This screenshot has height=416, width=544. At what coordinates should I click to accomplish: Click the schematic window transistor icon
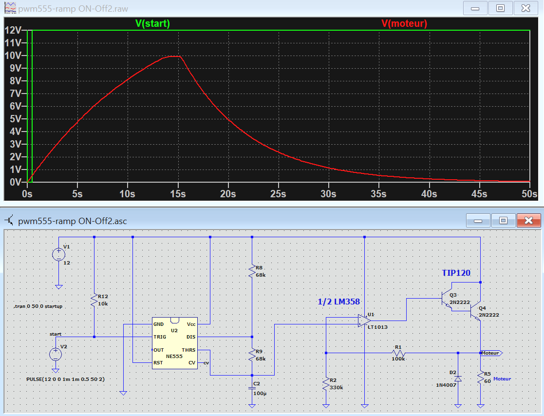tap(9, 220)
